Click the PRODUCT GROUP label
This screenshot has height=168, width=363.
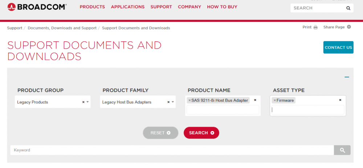pyautogui.click(x=41, y=90)
